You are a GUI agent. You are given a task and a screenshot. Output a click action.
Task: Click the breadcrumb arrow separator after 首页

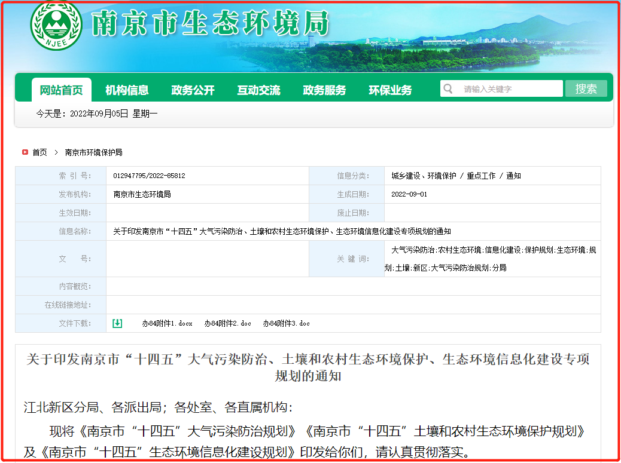pyautogui.click(x=56, y=152)
